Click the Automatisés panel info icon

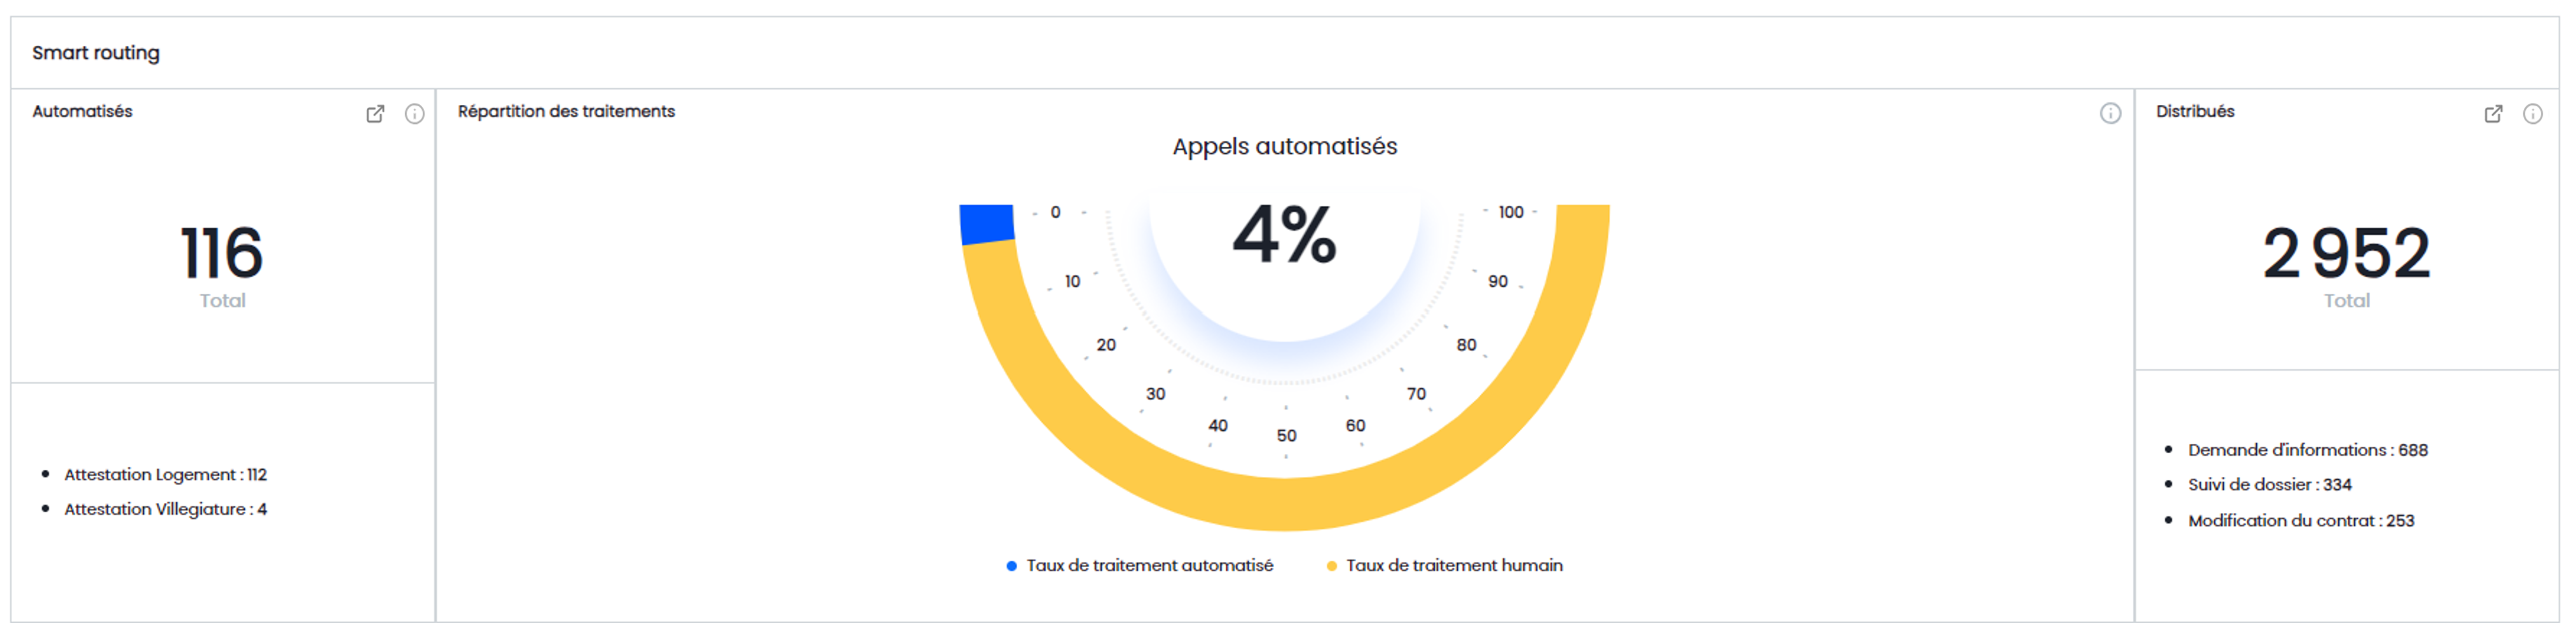click(x=414, y=114)
